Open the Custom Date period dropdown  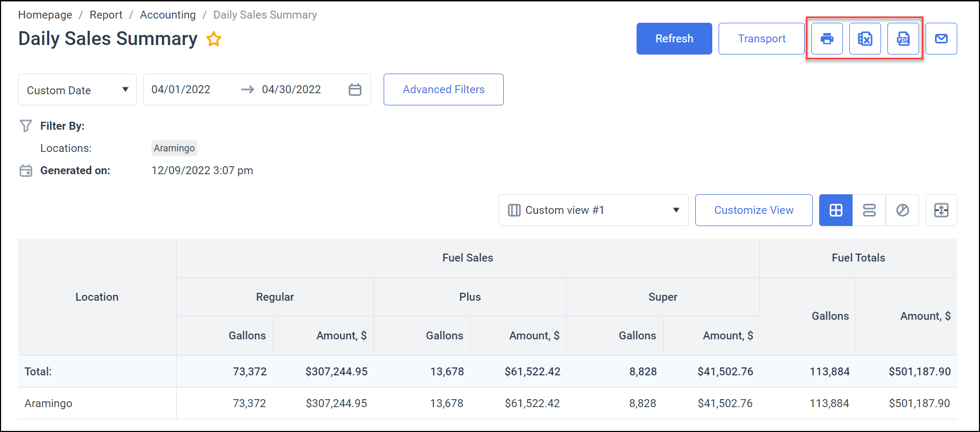[77, 89]
